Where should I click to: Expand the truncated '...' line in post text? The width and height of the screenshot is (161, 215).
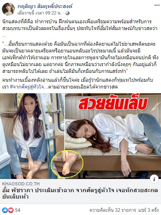4,36
